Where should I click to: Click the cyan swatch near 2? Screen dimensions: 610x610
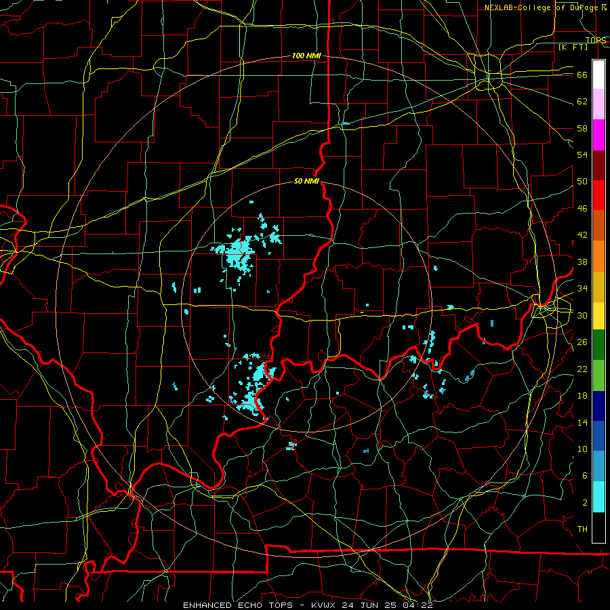598,497
